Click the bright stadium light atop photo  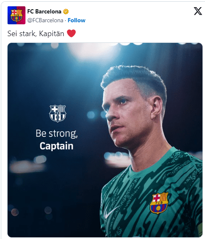point(92,51)
